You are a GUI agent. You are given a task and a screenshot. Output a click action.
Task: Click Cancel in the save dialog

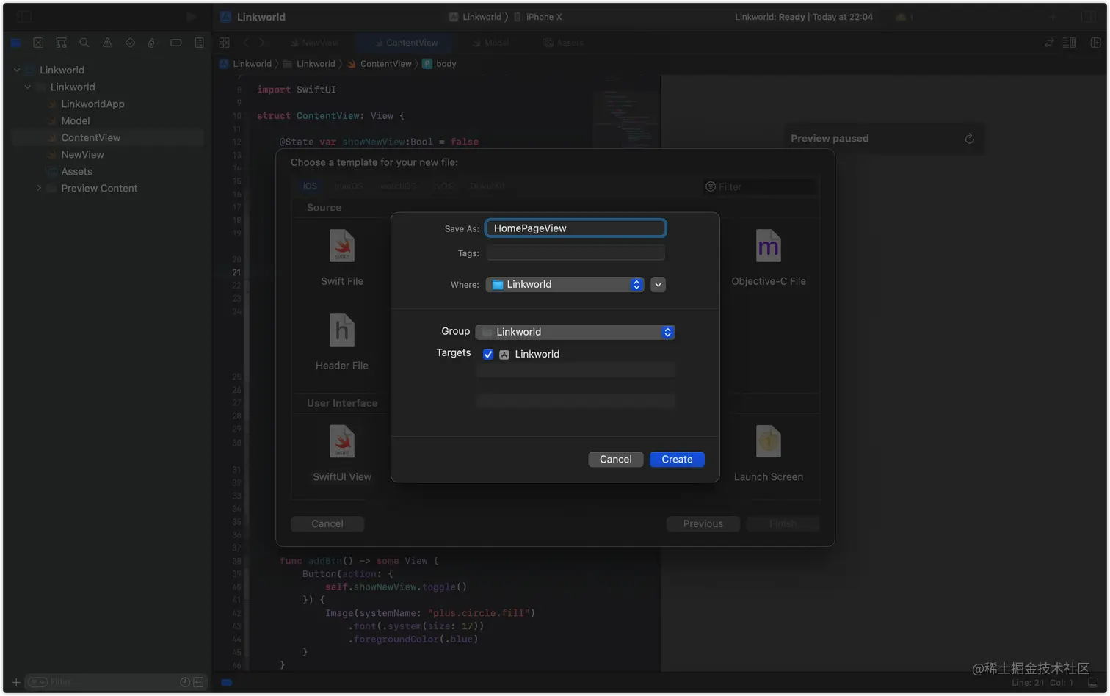tap(615, 459)
